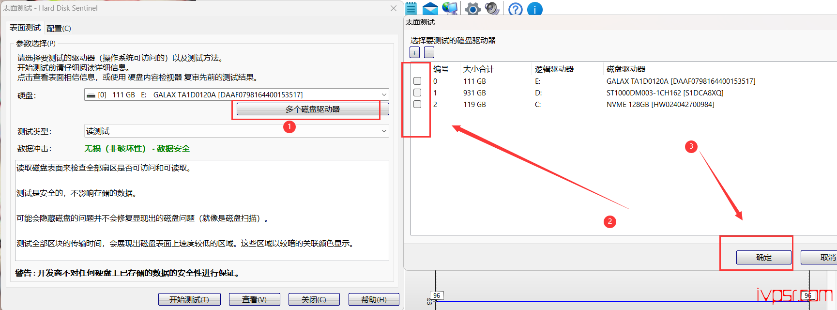Open the 测试类型 test type dropdown
This screenshot has width=837, height=310.
tap(383, 131)
